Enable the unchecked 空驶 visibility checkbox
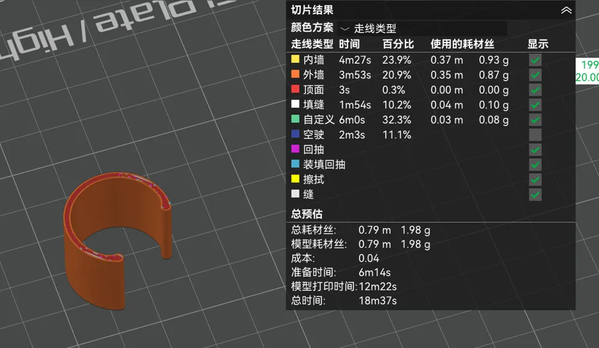This screenshot has width=599, height=348. click(535, 135)
